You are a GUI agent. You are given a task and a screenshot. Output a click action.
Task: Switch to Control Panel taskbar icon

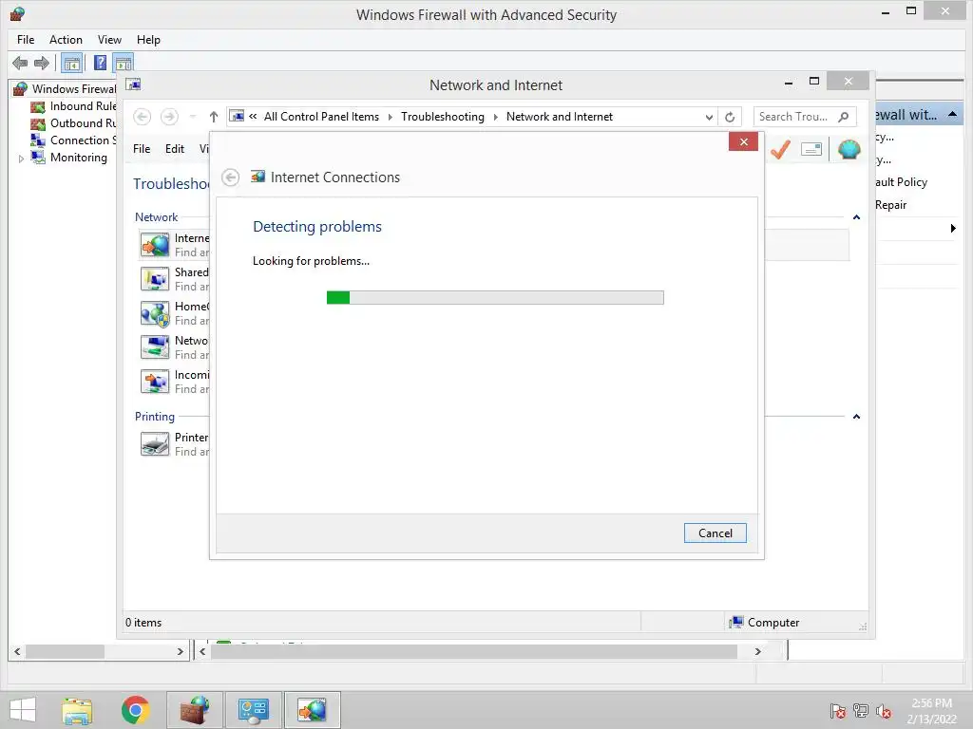tap(253, 710)
